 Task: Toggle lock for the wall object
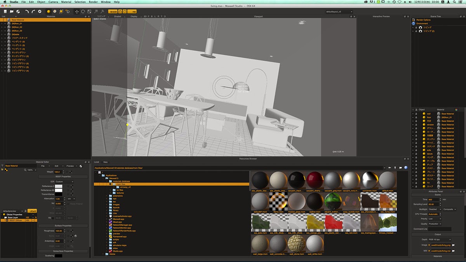(416, 114)
